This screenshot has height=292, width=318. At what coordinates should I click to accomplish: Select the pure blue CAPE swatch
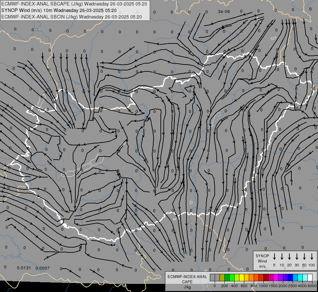point(290,277)
